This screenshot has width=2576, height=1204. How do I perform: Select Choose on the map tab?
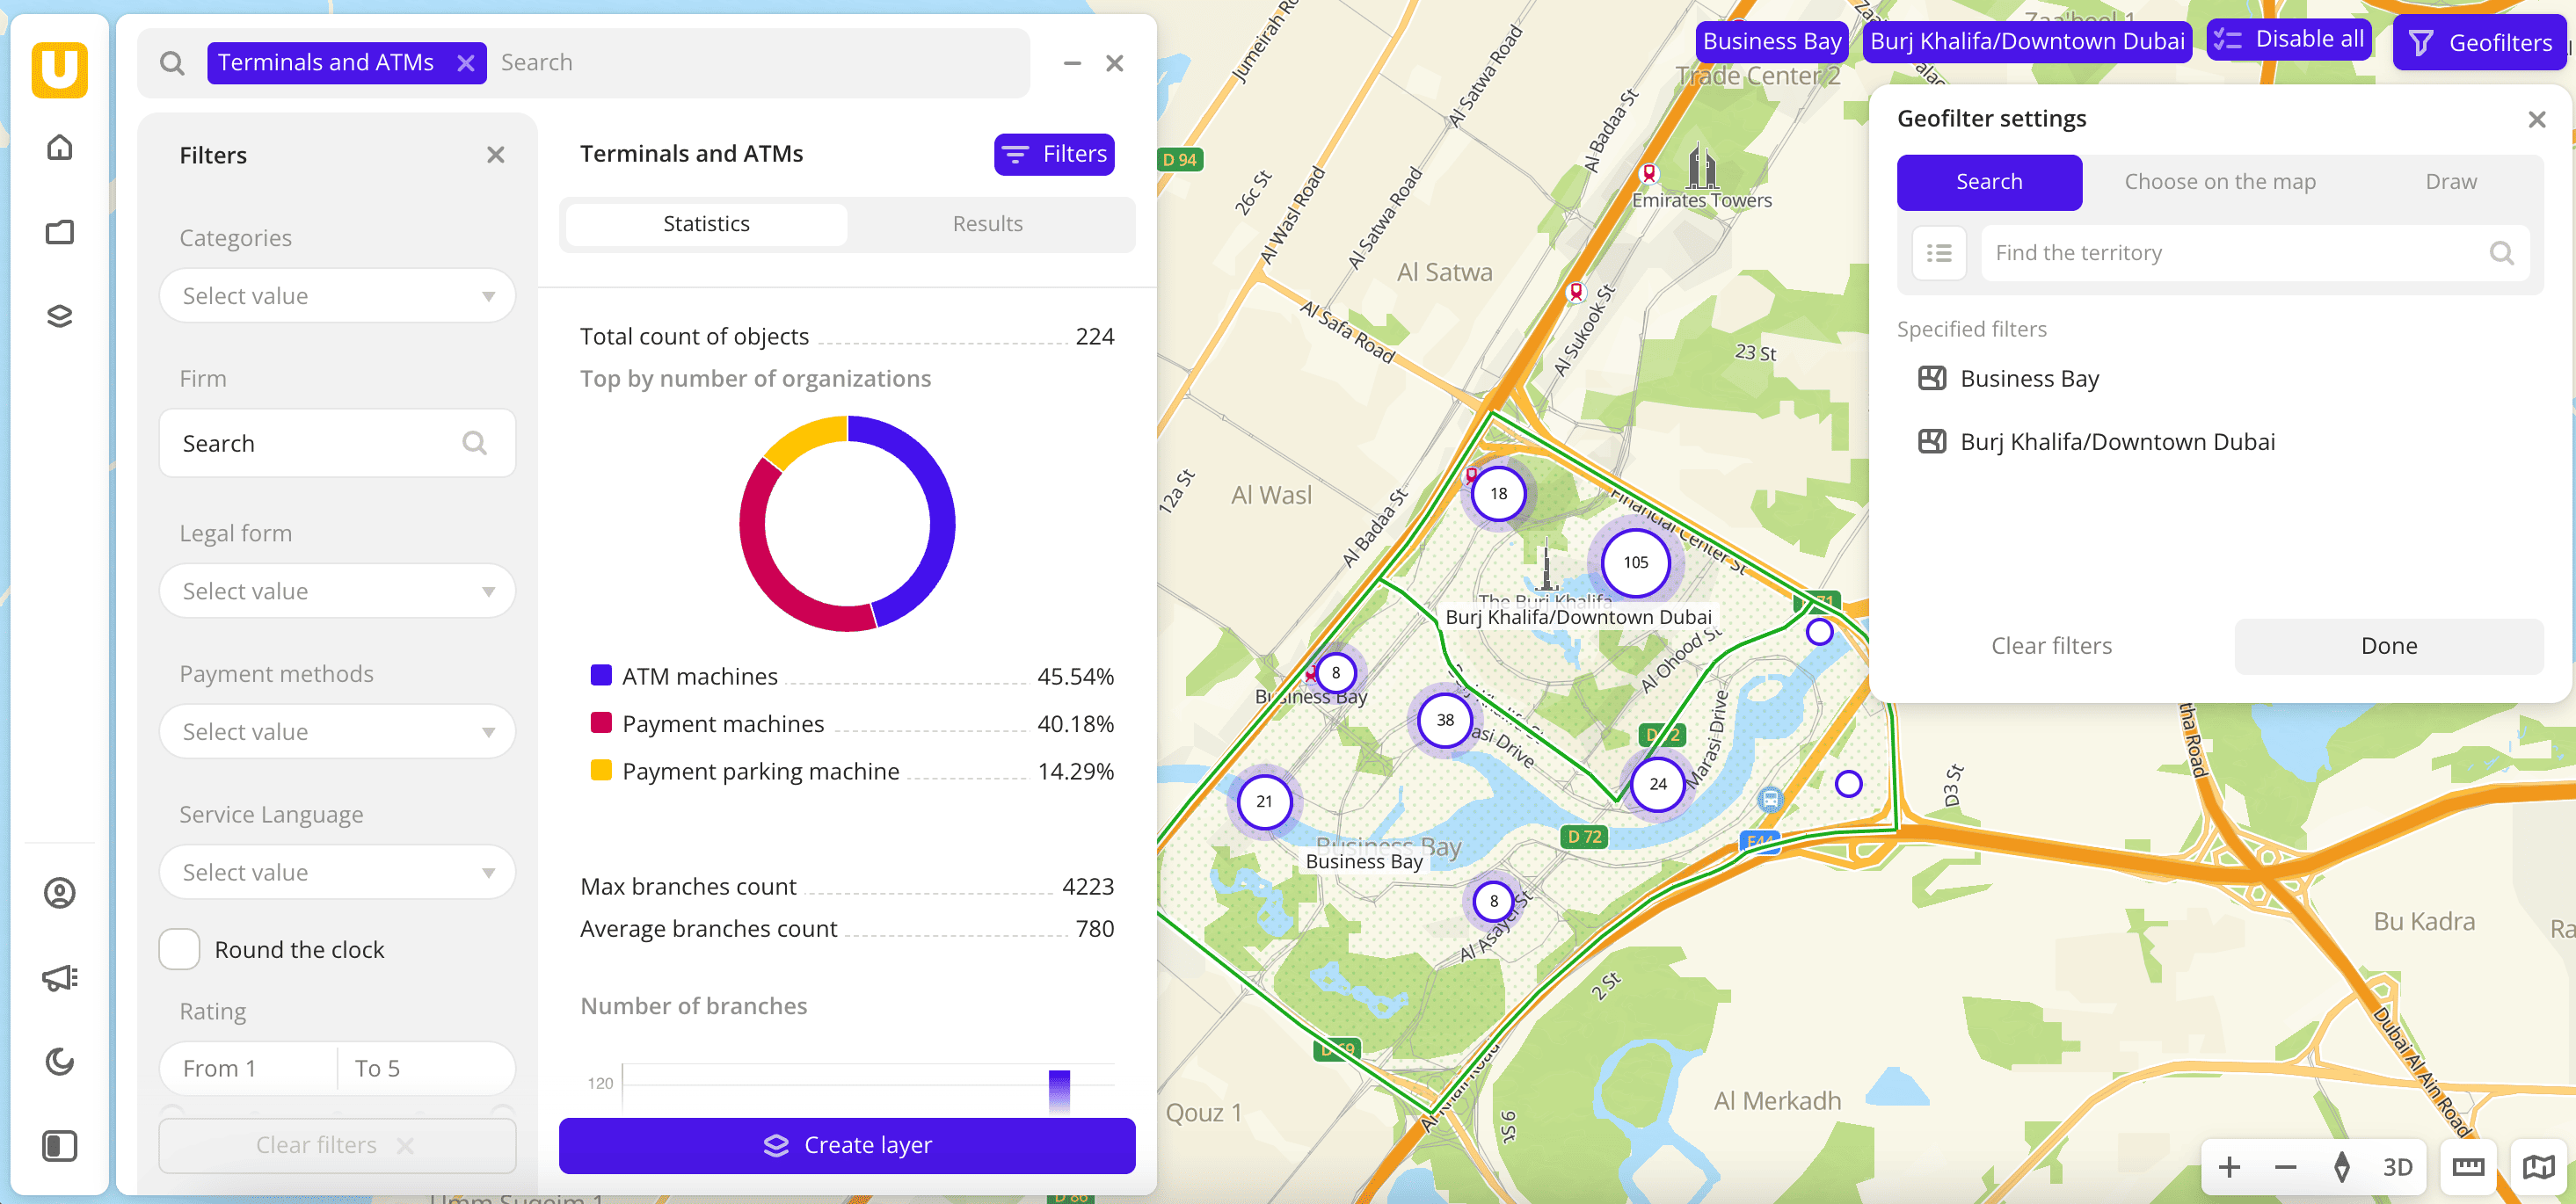click(x=2219, y=182)
